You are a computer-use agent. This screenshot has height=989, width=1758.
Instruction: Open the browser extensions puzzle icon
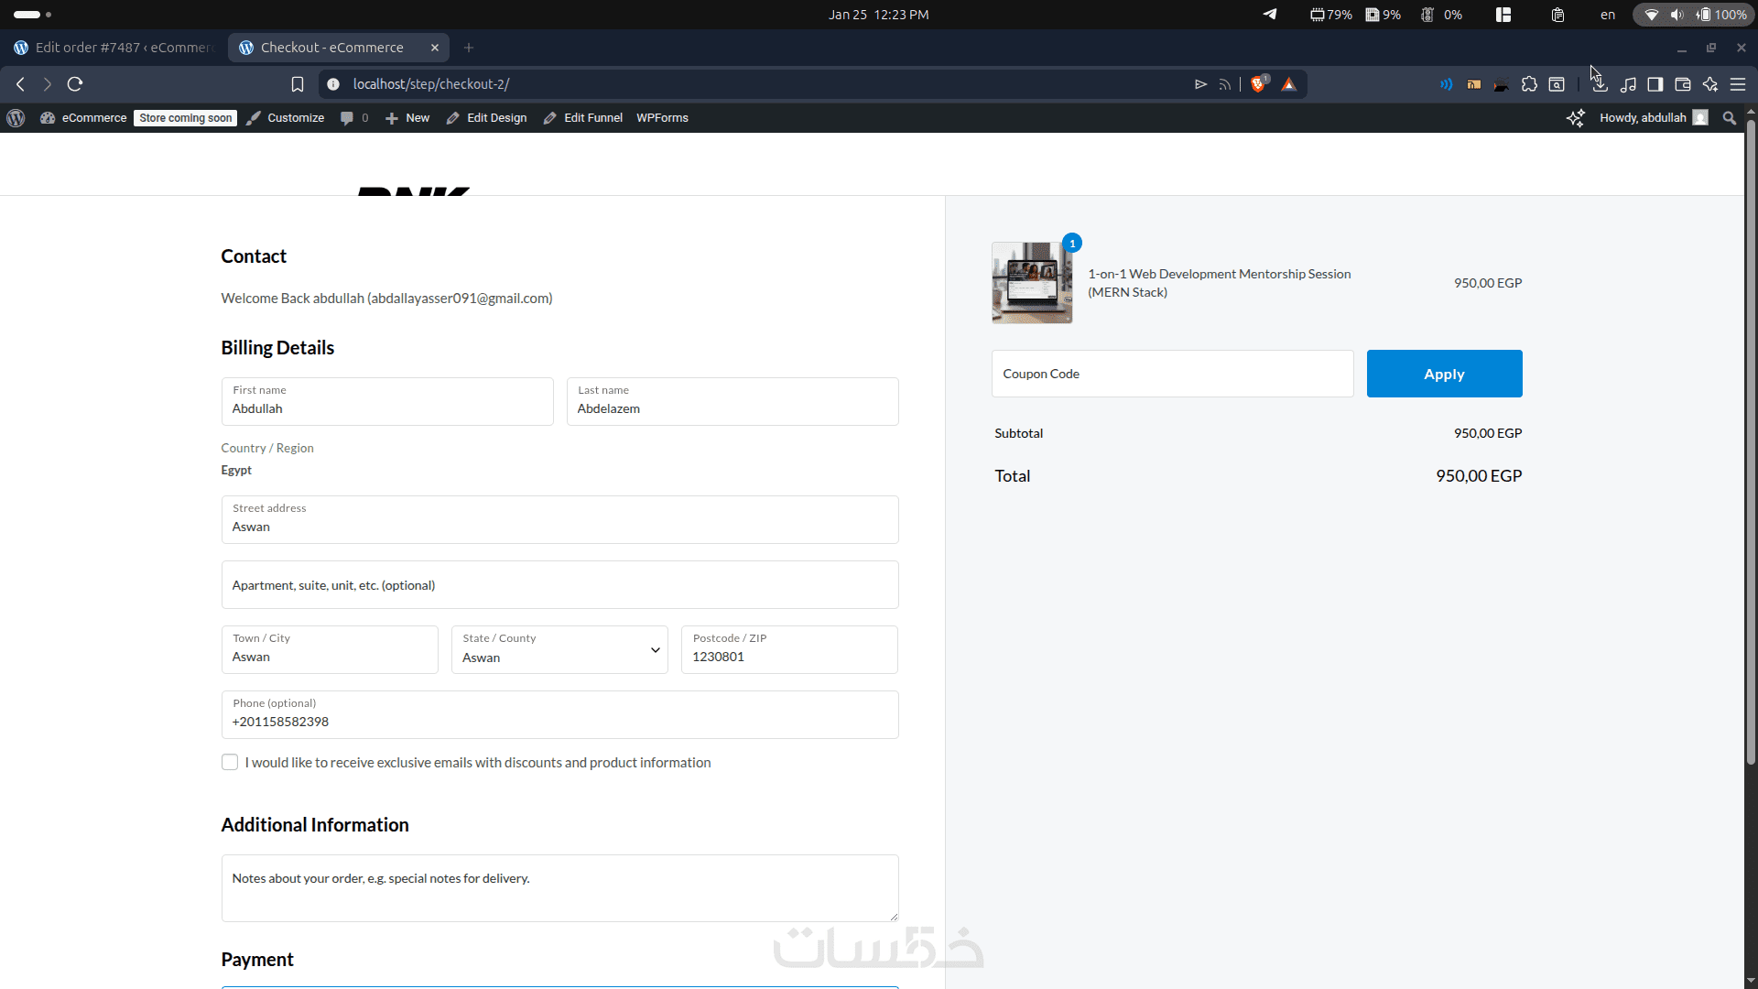1529,84
